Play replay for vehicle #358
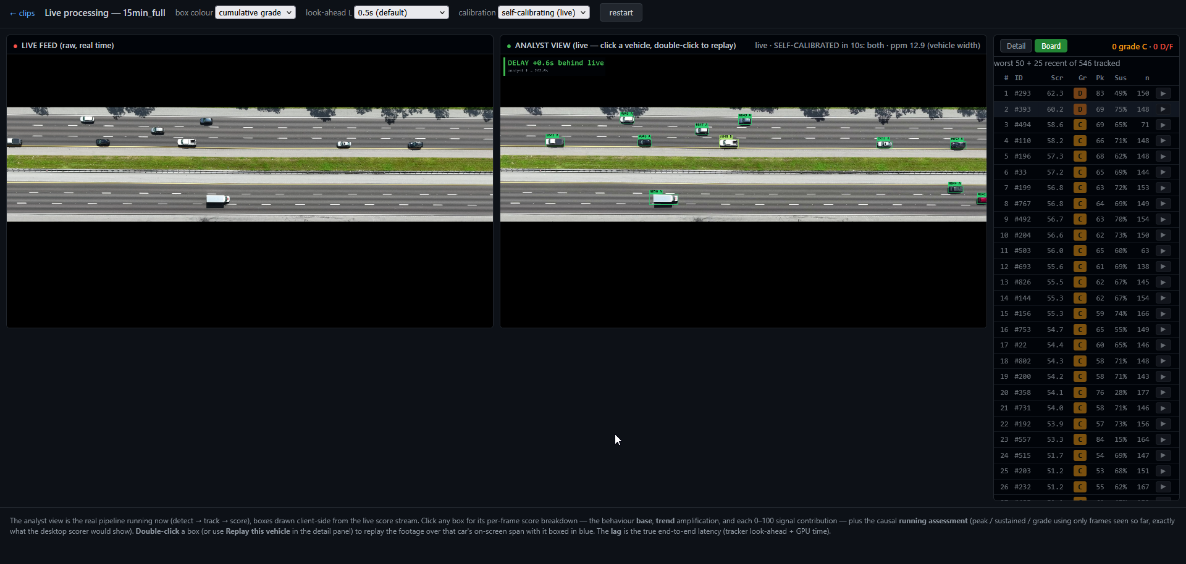Screen dimensions: 1186x564 [x=1163, y=392]
